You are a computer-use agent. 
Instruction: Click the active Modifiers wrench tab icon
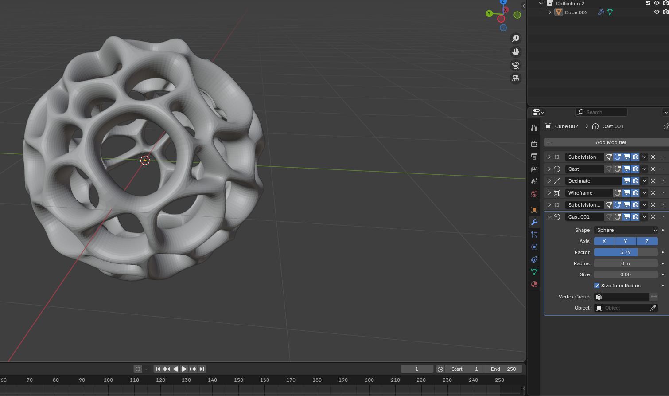(534, 222)
